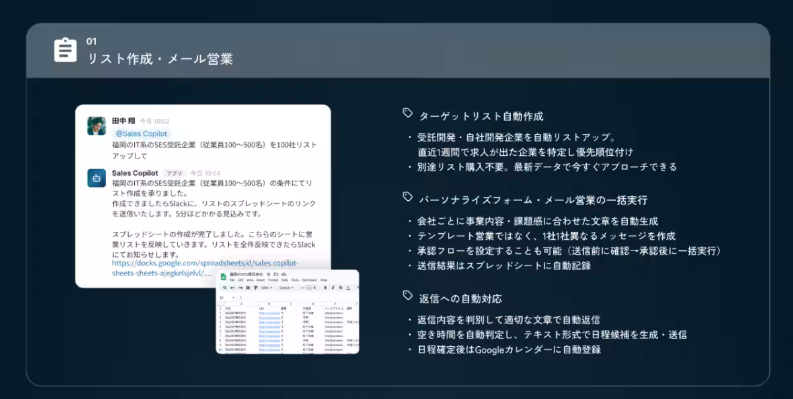The width and height of the screenshot is (793, 399).
Task: Open print from the Sheets toolbar icon
Action: (247, 287)
